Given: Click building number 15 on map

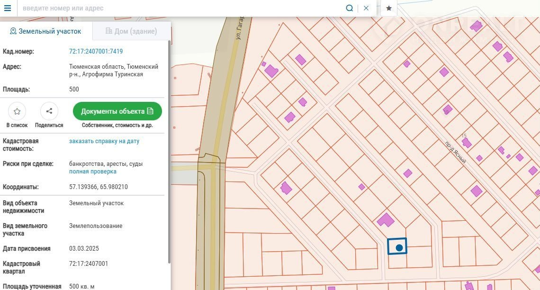Looking at the screenshot, I should pyautogui.click(x=464, y=136).
